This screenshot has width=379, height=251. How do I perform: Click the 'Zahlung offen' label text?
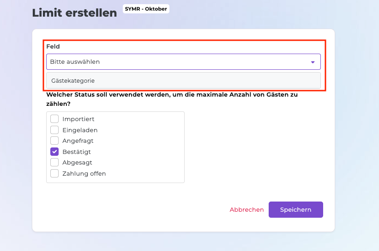[x=84, y=173]
